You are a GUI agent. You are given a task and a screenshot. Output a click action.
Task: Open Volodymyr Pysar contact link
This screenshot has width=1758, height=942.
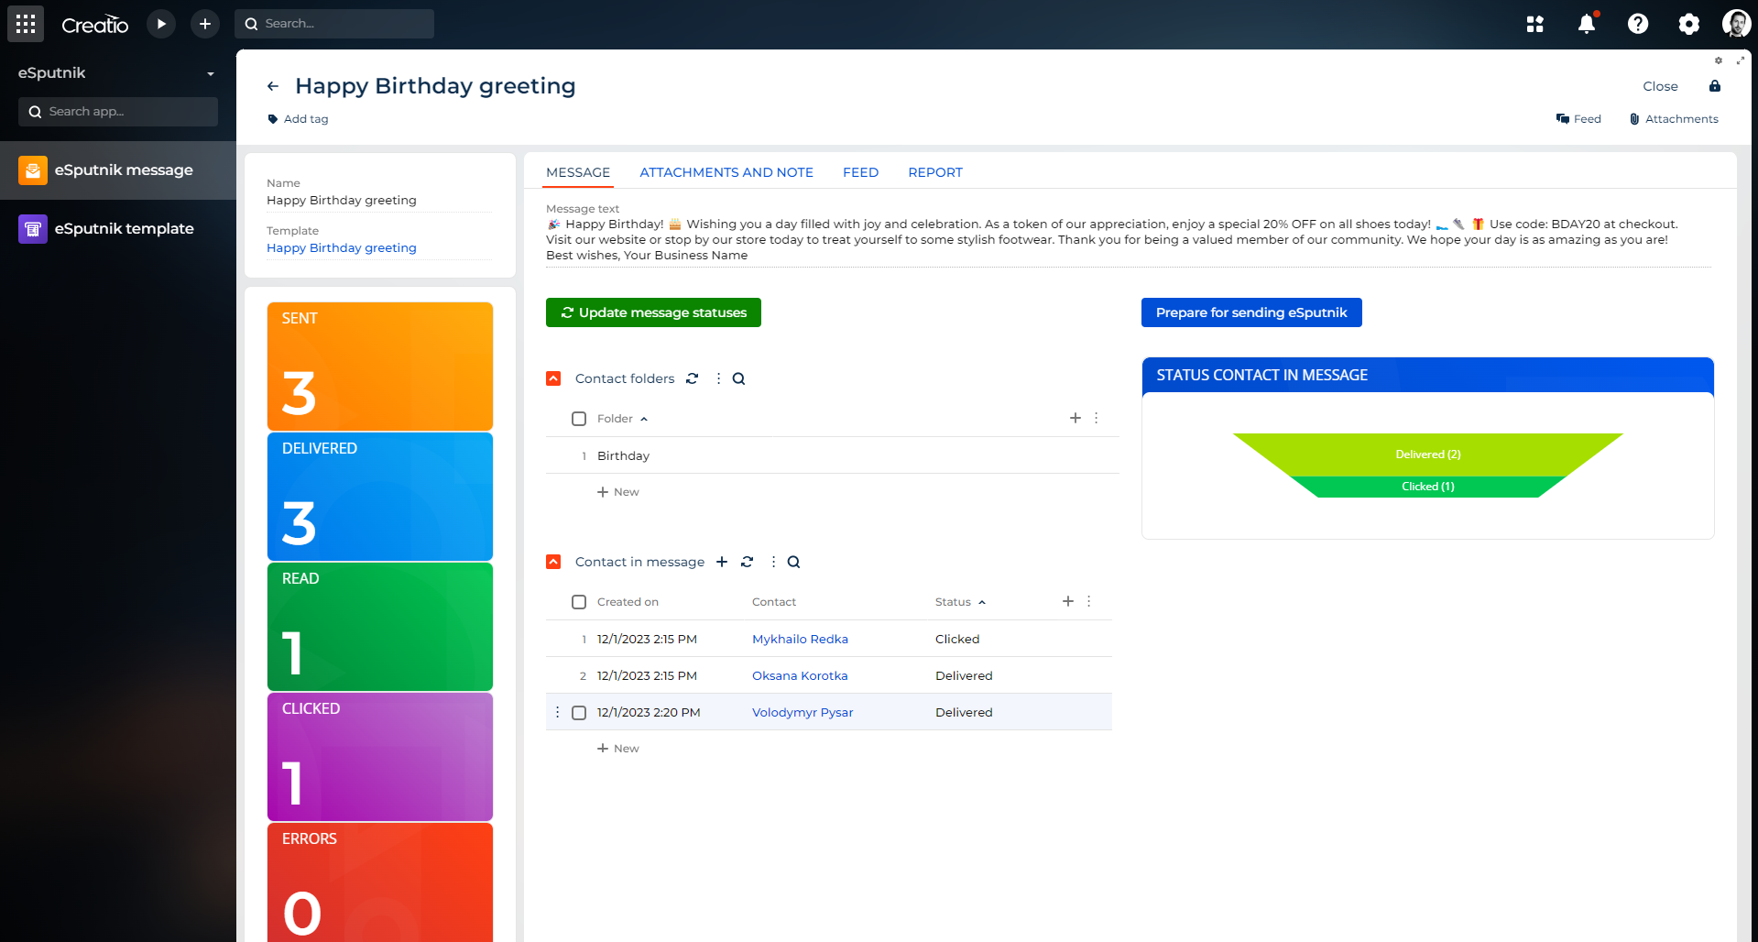pyautogui.click(x=803, y=712)
